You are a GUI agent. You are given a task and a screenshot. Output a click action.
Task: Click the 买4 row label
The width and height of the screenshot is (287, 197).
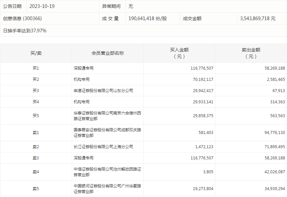[36, 102]
